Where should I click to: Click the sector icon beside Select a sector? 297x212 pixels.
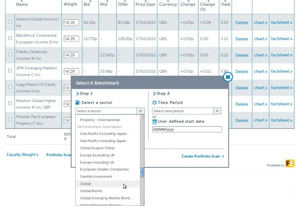click(78, 103)
